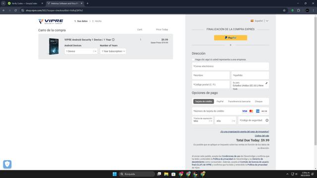The height and width of the screenshot is (178, 317).
Task: Click the '1. Sus datos' checkout step
Action: (81, 21)
